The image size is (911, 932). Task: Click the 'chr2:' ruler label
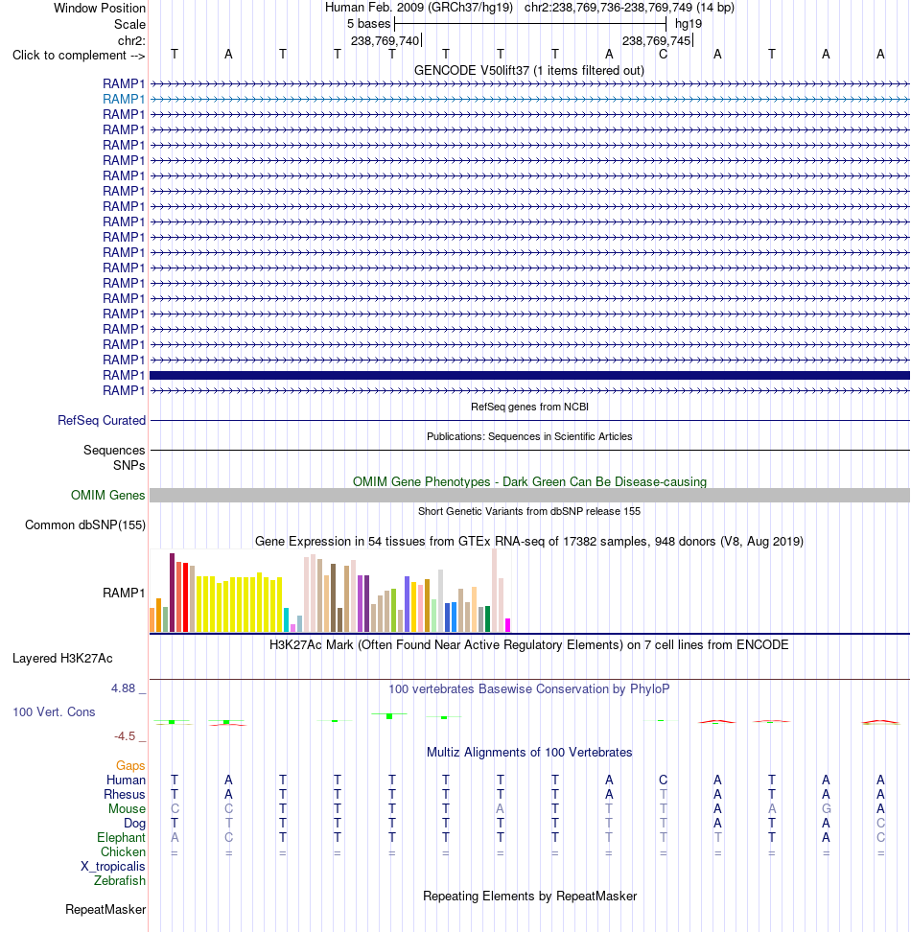coord(131,40)
